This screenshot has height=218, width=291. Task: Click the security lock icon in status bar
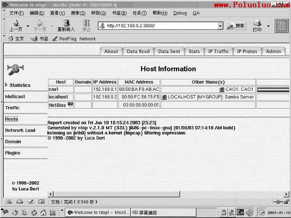(287, 202)
